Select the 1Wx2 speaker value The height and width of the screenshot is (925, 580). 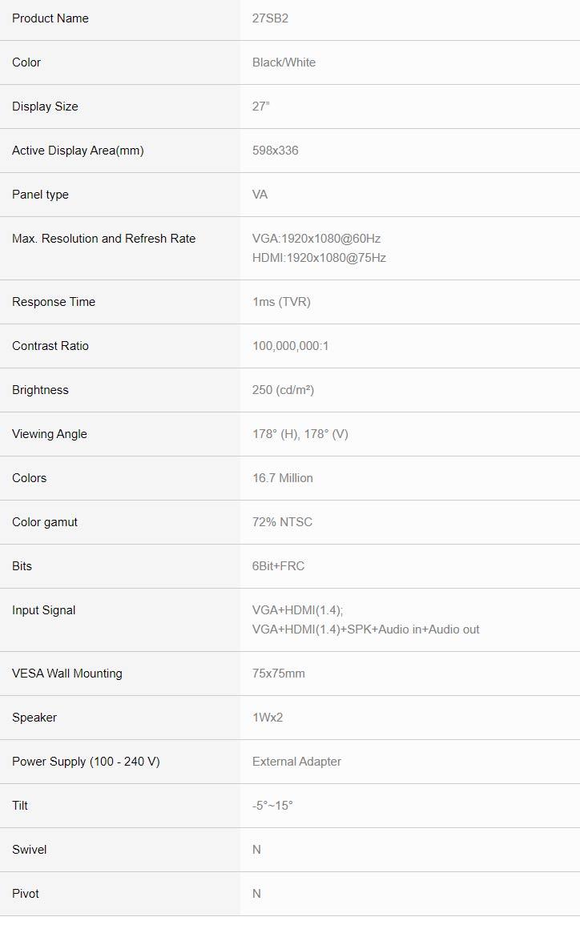[x=268, y=718]
